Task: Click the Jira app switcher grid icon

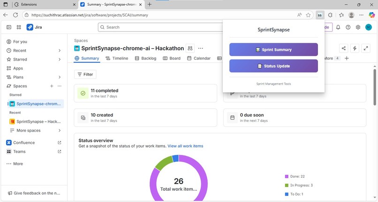Action: coord(19,27)
